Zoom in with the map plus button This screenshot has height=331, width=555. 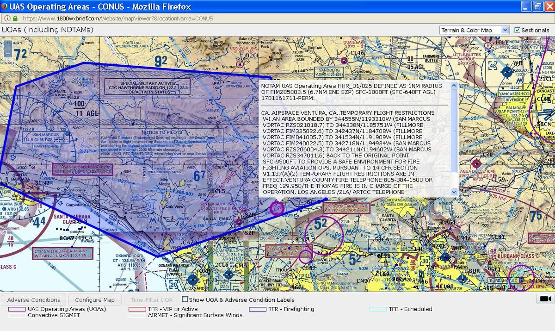(x=8, y=45)
